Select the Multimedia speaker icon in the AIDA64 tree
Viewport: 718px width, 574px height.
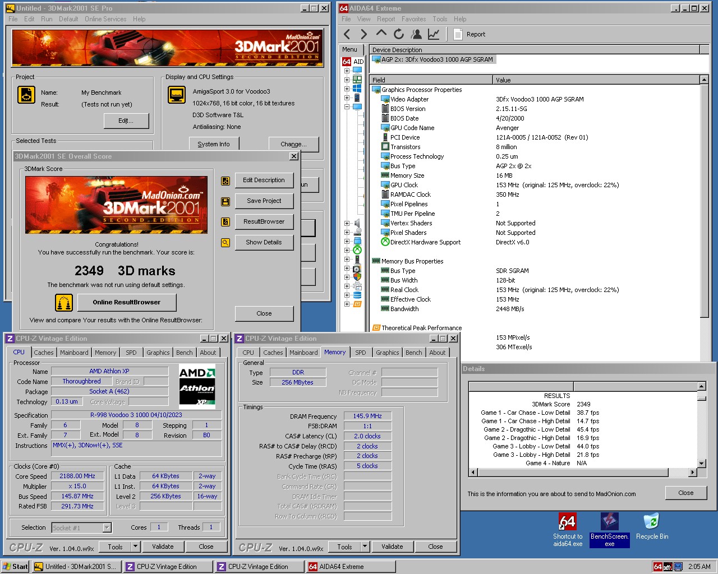pos(357,223)
